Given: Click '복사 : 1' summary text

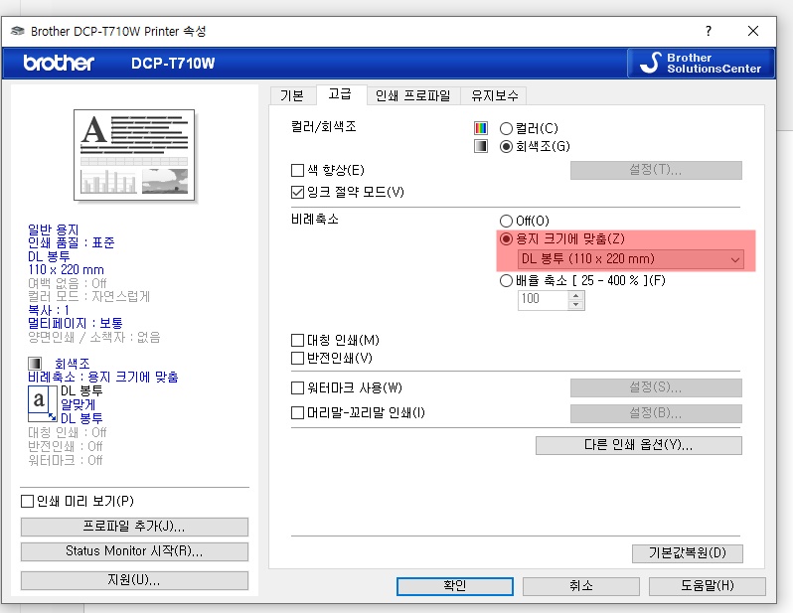Looking at the screenshot, I should [49, 310].
